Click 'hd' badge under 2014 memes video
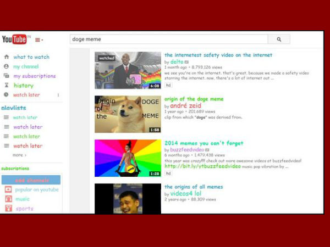This screenshot has width=330, height=247. click(x=168, y=173)
